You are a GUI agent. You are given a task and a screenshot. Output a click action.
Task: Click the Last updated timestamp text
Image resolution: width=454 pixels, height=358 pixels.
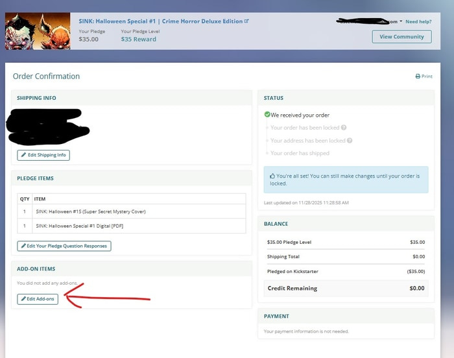pyautogui.click(x=306, y=203)
